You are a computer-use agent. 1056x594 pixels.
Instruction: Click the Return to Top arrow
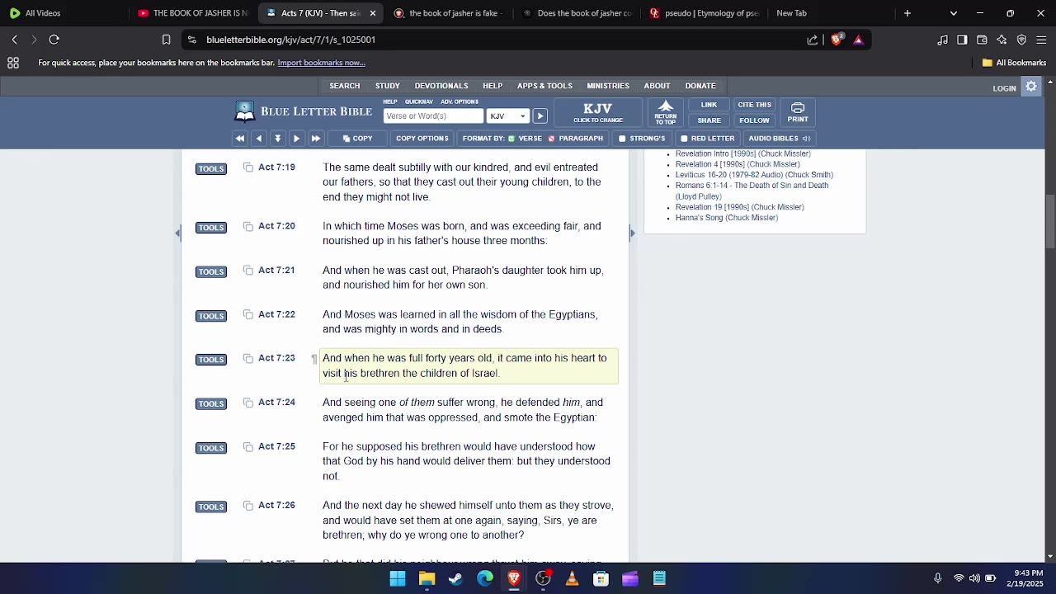[666, 113]
